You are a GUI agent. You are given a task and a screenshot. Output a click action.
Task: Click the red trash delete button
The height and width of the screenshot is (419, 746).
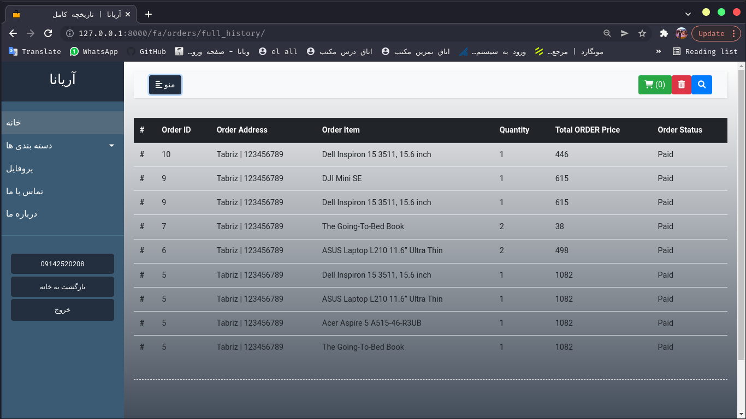pyautogui.click(x=682, y=85)
